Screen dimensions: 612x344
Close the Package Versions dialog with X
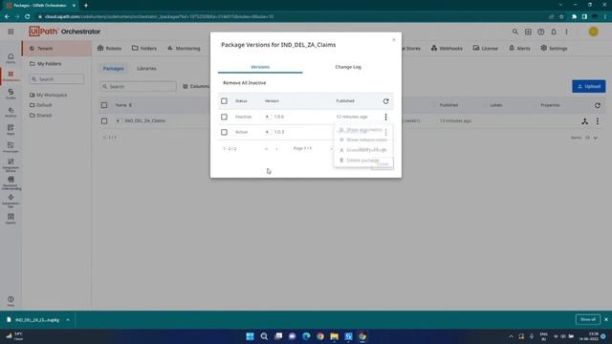coord(393,40)
